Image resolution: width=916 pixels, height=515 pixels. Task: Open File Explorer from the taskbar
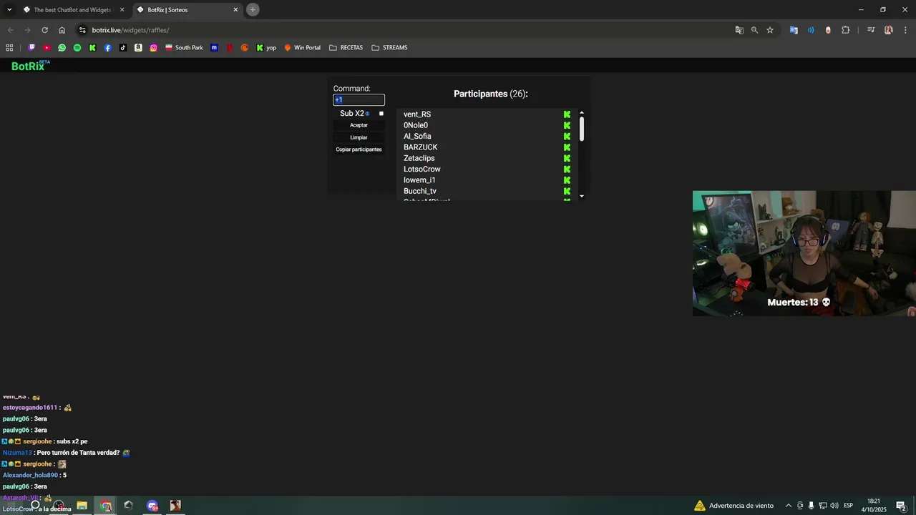(82, 506)
